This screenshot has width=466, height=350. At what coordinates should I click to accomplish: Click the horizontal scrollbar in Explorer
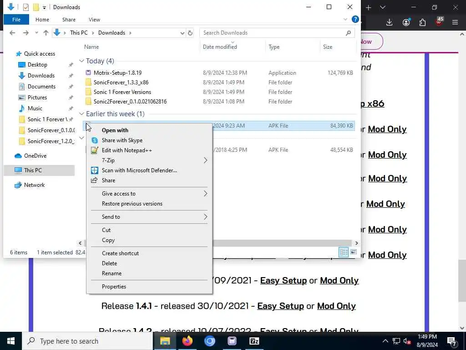(282, 243)
